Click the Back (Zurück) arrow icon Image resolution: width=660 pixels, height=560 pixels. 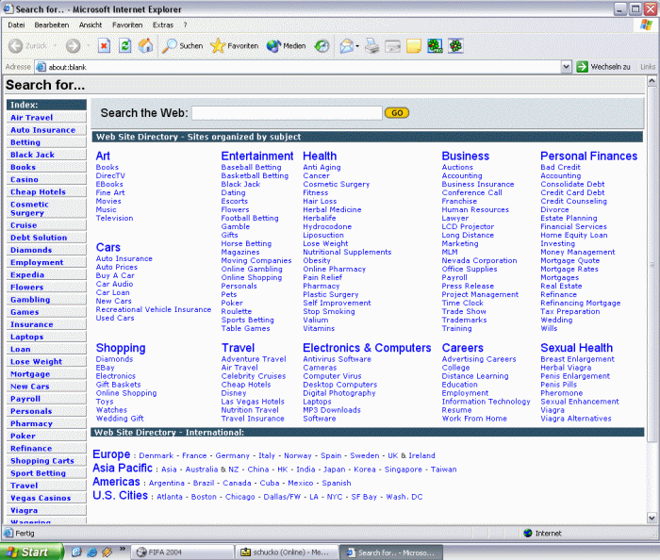(16, 46)
